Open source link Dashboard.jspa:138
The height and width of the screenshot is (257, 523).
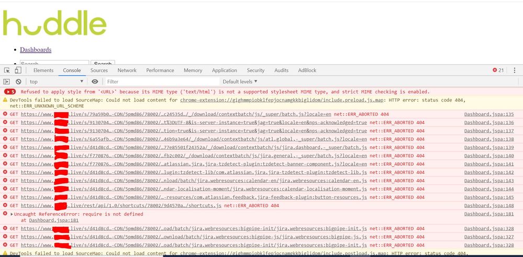pos(489,139)
